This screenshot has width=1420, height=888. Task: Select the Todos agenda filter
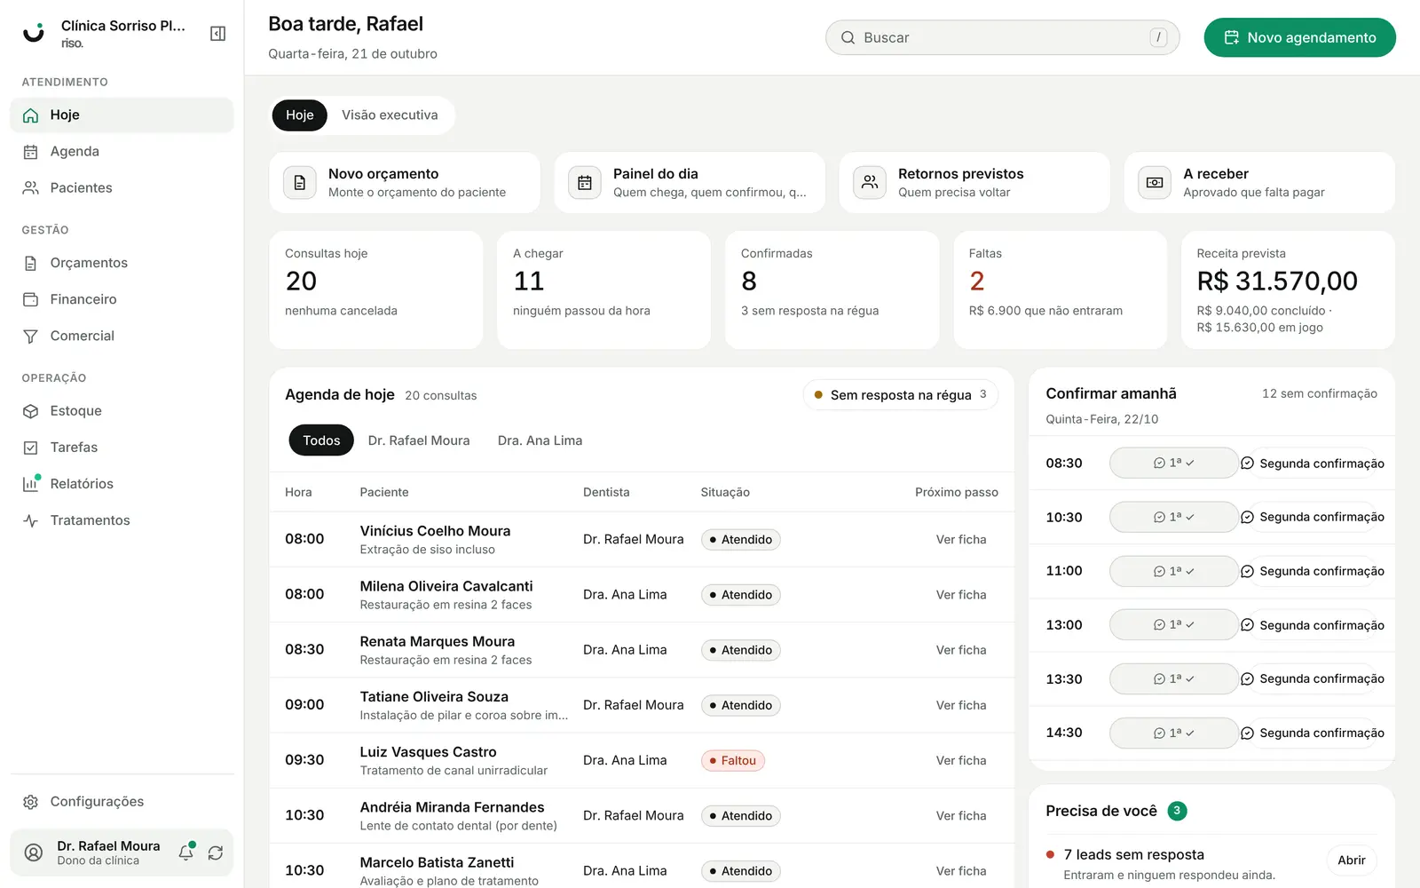[321, 440]
